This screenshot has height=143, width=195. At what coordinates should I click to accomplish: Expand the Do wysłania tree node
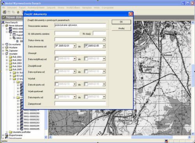pyautogui.click(x=3, y=44)
